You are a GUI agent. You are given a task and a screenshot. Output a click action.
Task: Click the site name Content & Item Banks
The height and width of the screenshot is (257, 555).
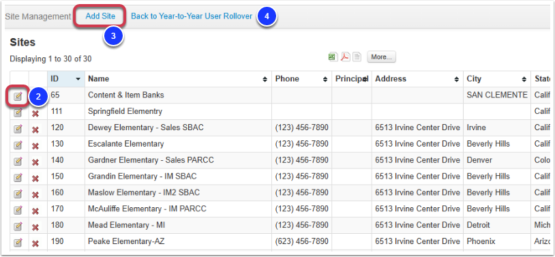click(126, 95)
